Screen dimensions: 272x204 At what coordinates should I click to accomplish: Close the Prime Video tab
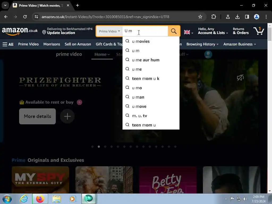click(x=68, y=5)
